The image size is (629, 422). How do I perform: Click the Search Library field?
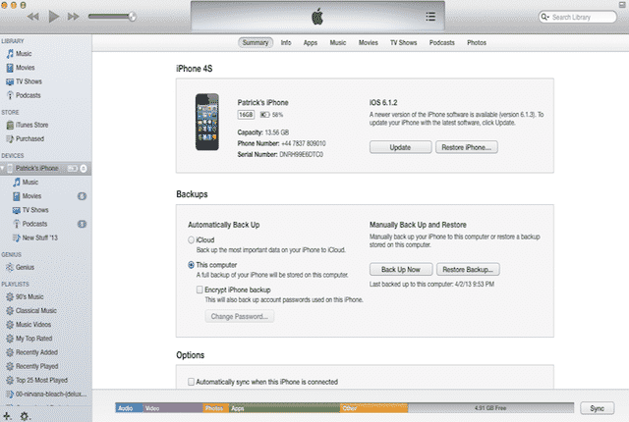pyautogui.click(x=577, y=17)
